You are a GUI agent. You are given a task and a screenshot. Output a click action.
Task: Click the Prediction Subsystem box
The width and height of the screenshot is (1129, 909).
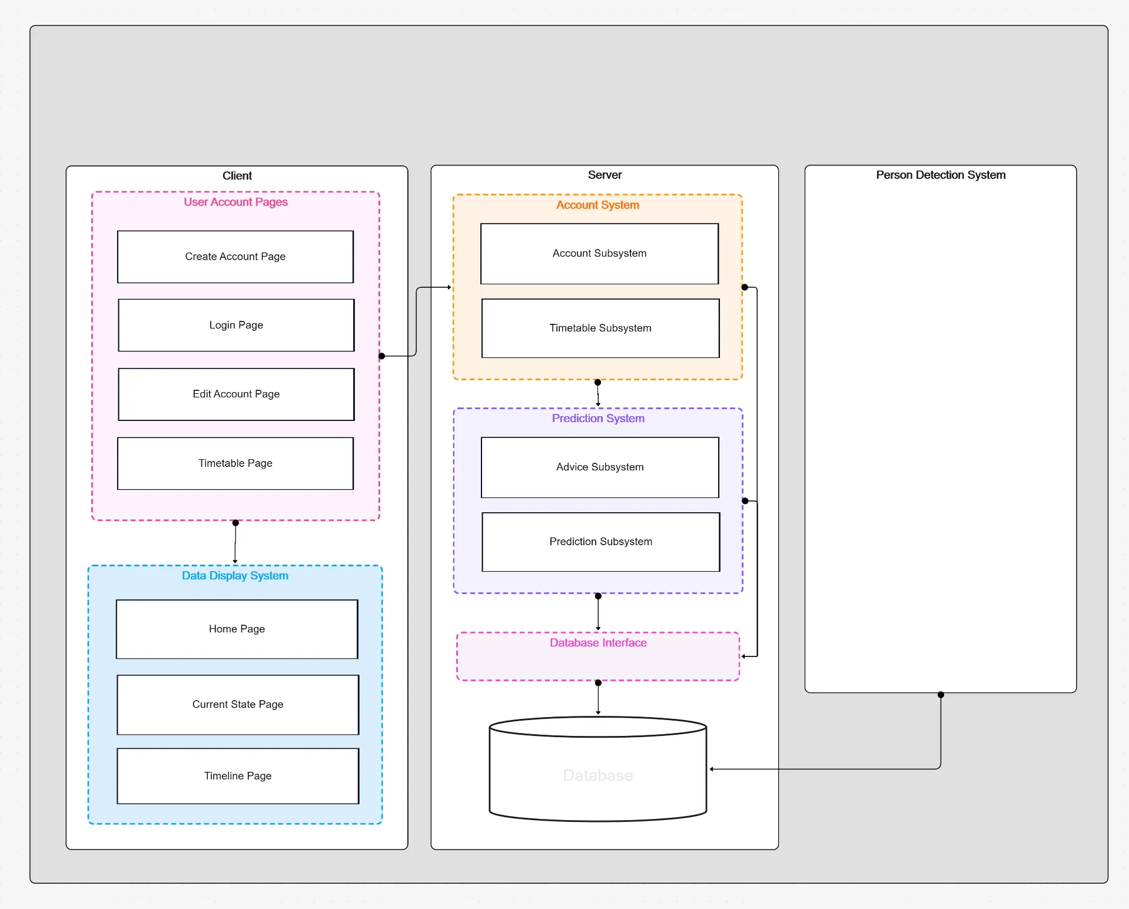(x=600, y=542)
